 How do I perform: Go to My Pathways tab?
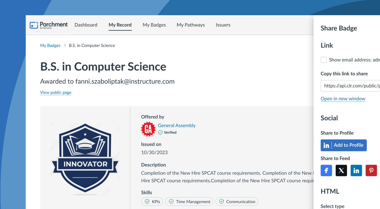[191, 25]
